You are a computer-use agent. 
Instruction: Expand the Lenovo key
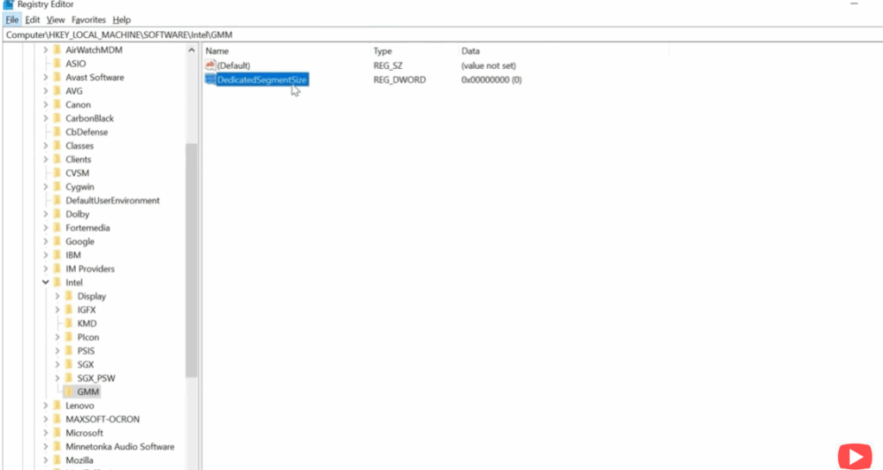click(x=46, y=405)
